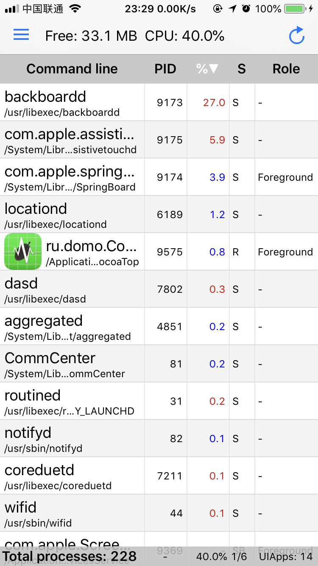Open the wifid process row

(72, 513)
